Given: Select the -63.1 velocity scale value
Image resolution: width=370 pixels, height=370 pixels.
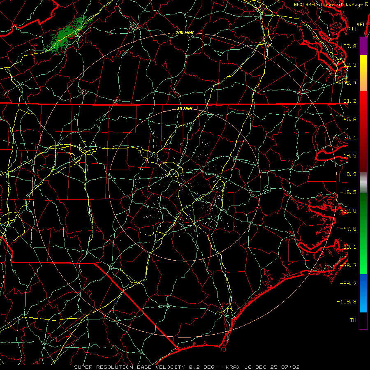Looking at the screenshot, I should coord(348,247).
